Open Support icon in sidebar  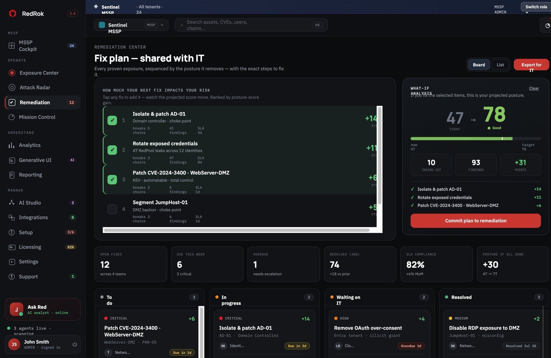pos(12,277)
